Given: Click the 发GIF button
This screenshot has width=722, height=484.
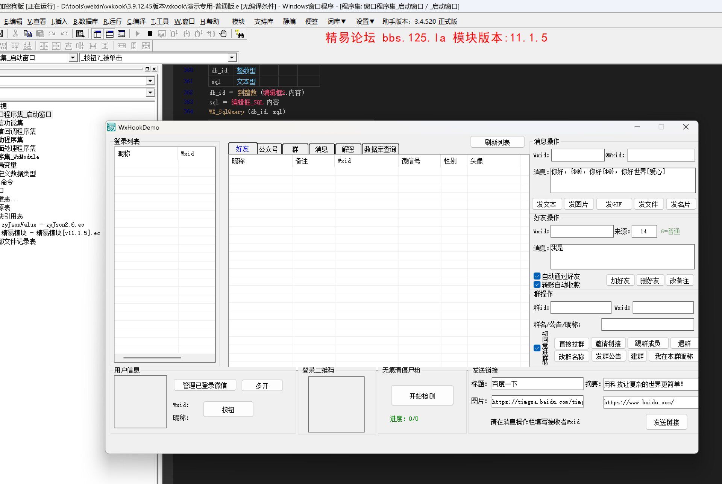Looking at the screenshot, I should [x=614, y=204].
